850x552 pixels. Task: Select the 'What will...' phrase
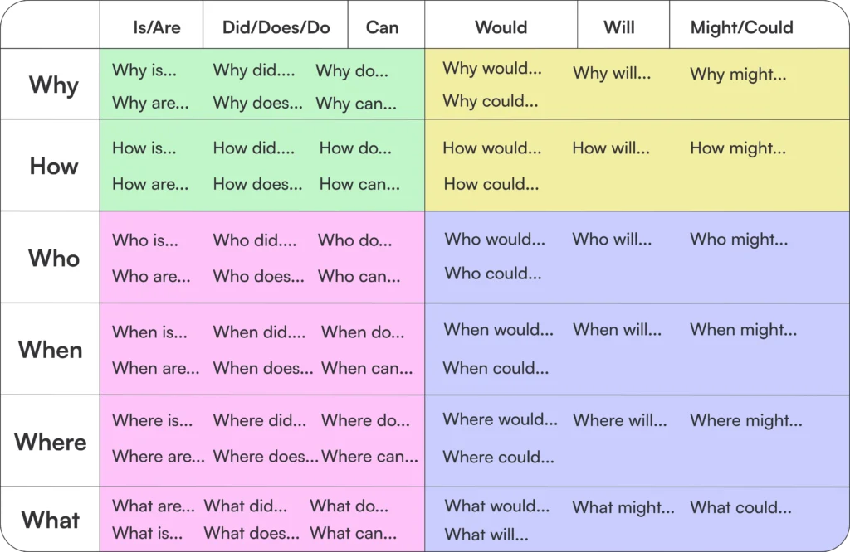click(x=486, y=535)
